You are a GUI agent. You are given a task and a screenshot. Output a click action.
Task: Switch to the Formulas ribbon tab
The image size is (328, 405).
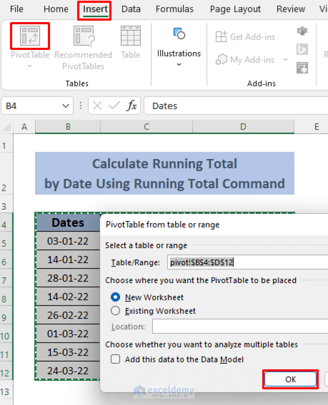tap(175, 9)
